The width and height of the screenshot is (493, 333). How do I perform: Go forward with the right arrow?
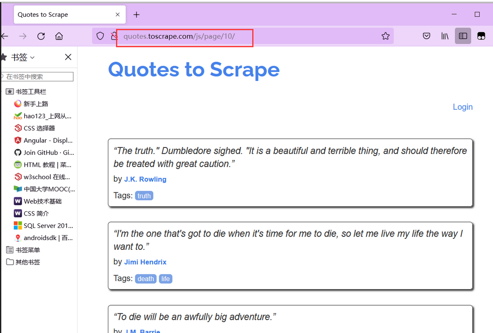(23, 36)
